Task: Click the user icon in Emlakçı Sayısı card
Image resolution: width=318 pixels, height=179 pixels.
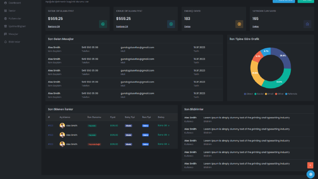Action: coord(239,24)
